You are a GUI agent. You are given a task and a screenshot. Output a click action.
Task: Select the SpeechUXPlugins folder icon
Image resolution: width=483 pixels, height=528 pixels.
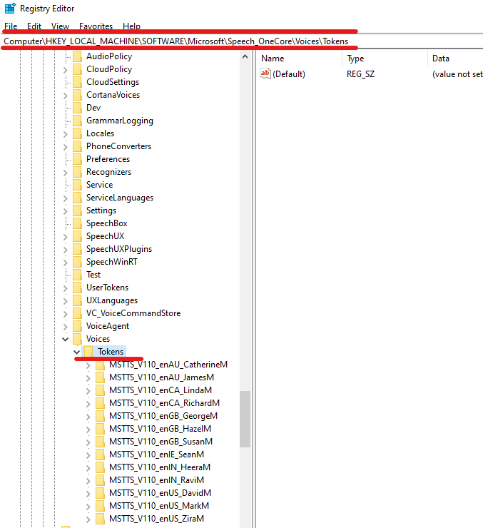point(78,249)
